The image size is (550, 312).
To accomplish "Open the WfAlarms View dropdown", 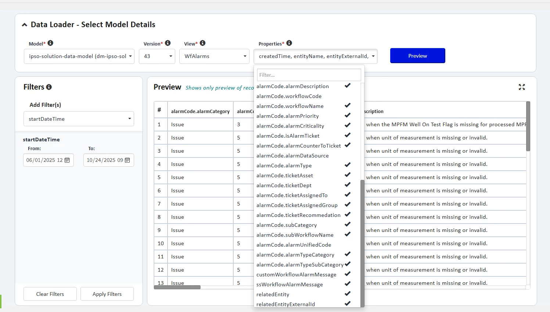I will point(214,57).
